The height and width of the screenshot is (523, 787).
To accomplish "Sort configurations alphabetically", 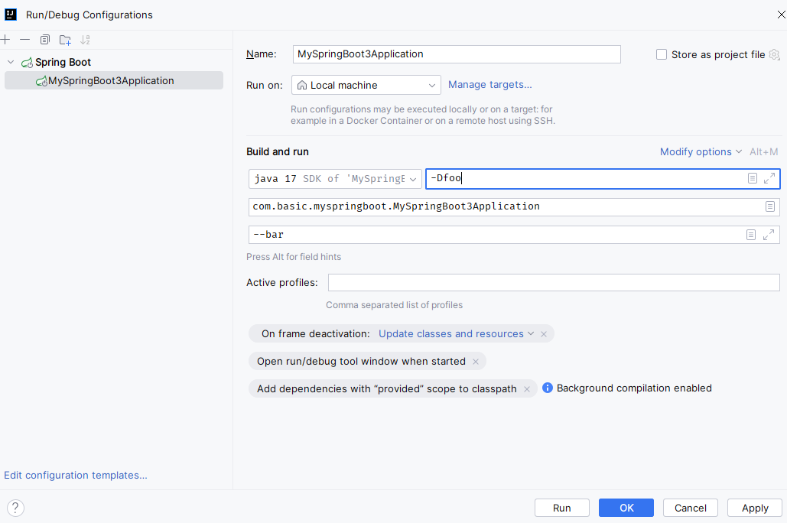I will [x=86, y=40].
